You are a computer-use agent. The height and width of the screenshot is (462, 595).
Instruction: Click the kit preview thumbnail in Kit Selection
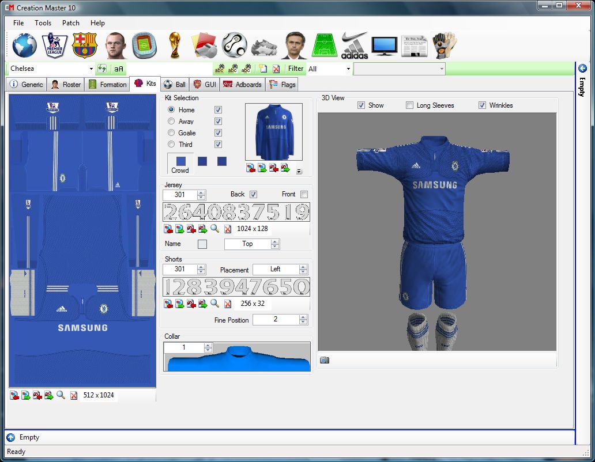click(274, 132)
